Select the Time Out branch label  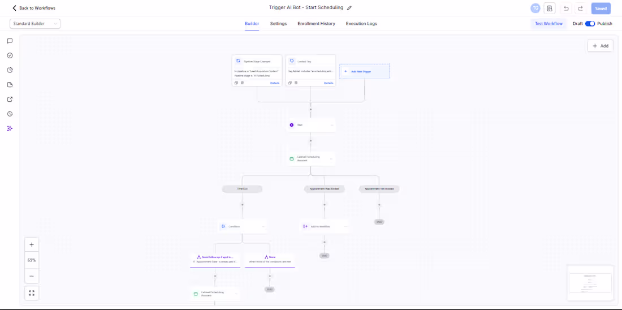[243, 189]
